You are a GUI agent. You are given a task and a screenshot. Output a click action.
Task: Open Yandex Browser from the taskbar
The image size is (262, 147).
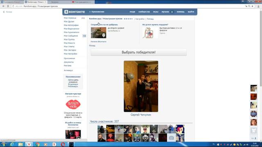tap(29, 144)
